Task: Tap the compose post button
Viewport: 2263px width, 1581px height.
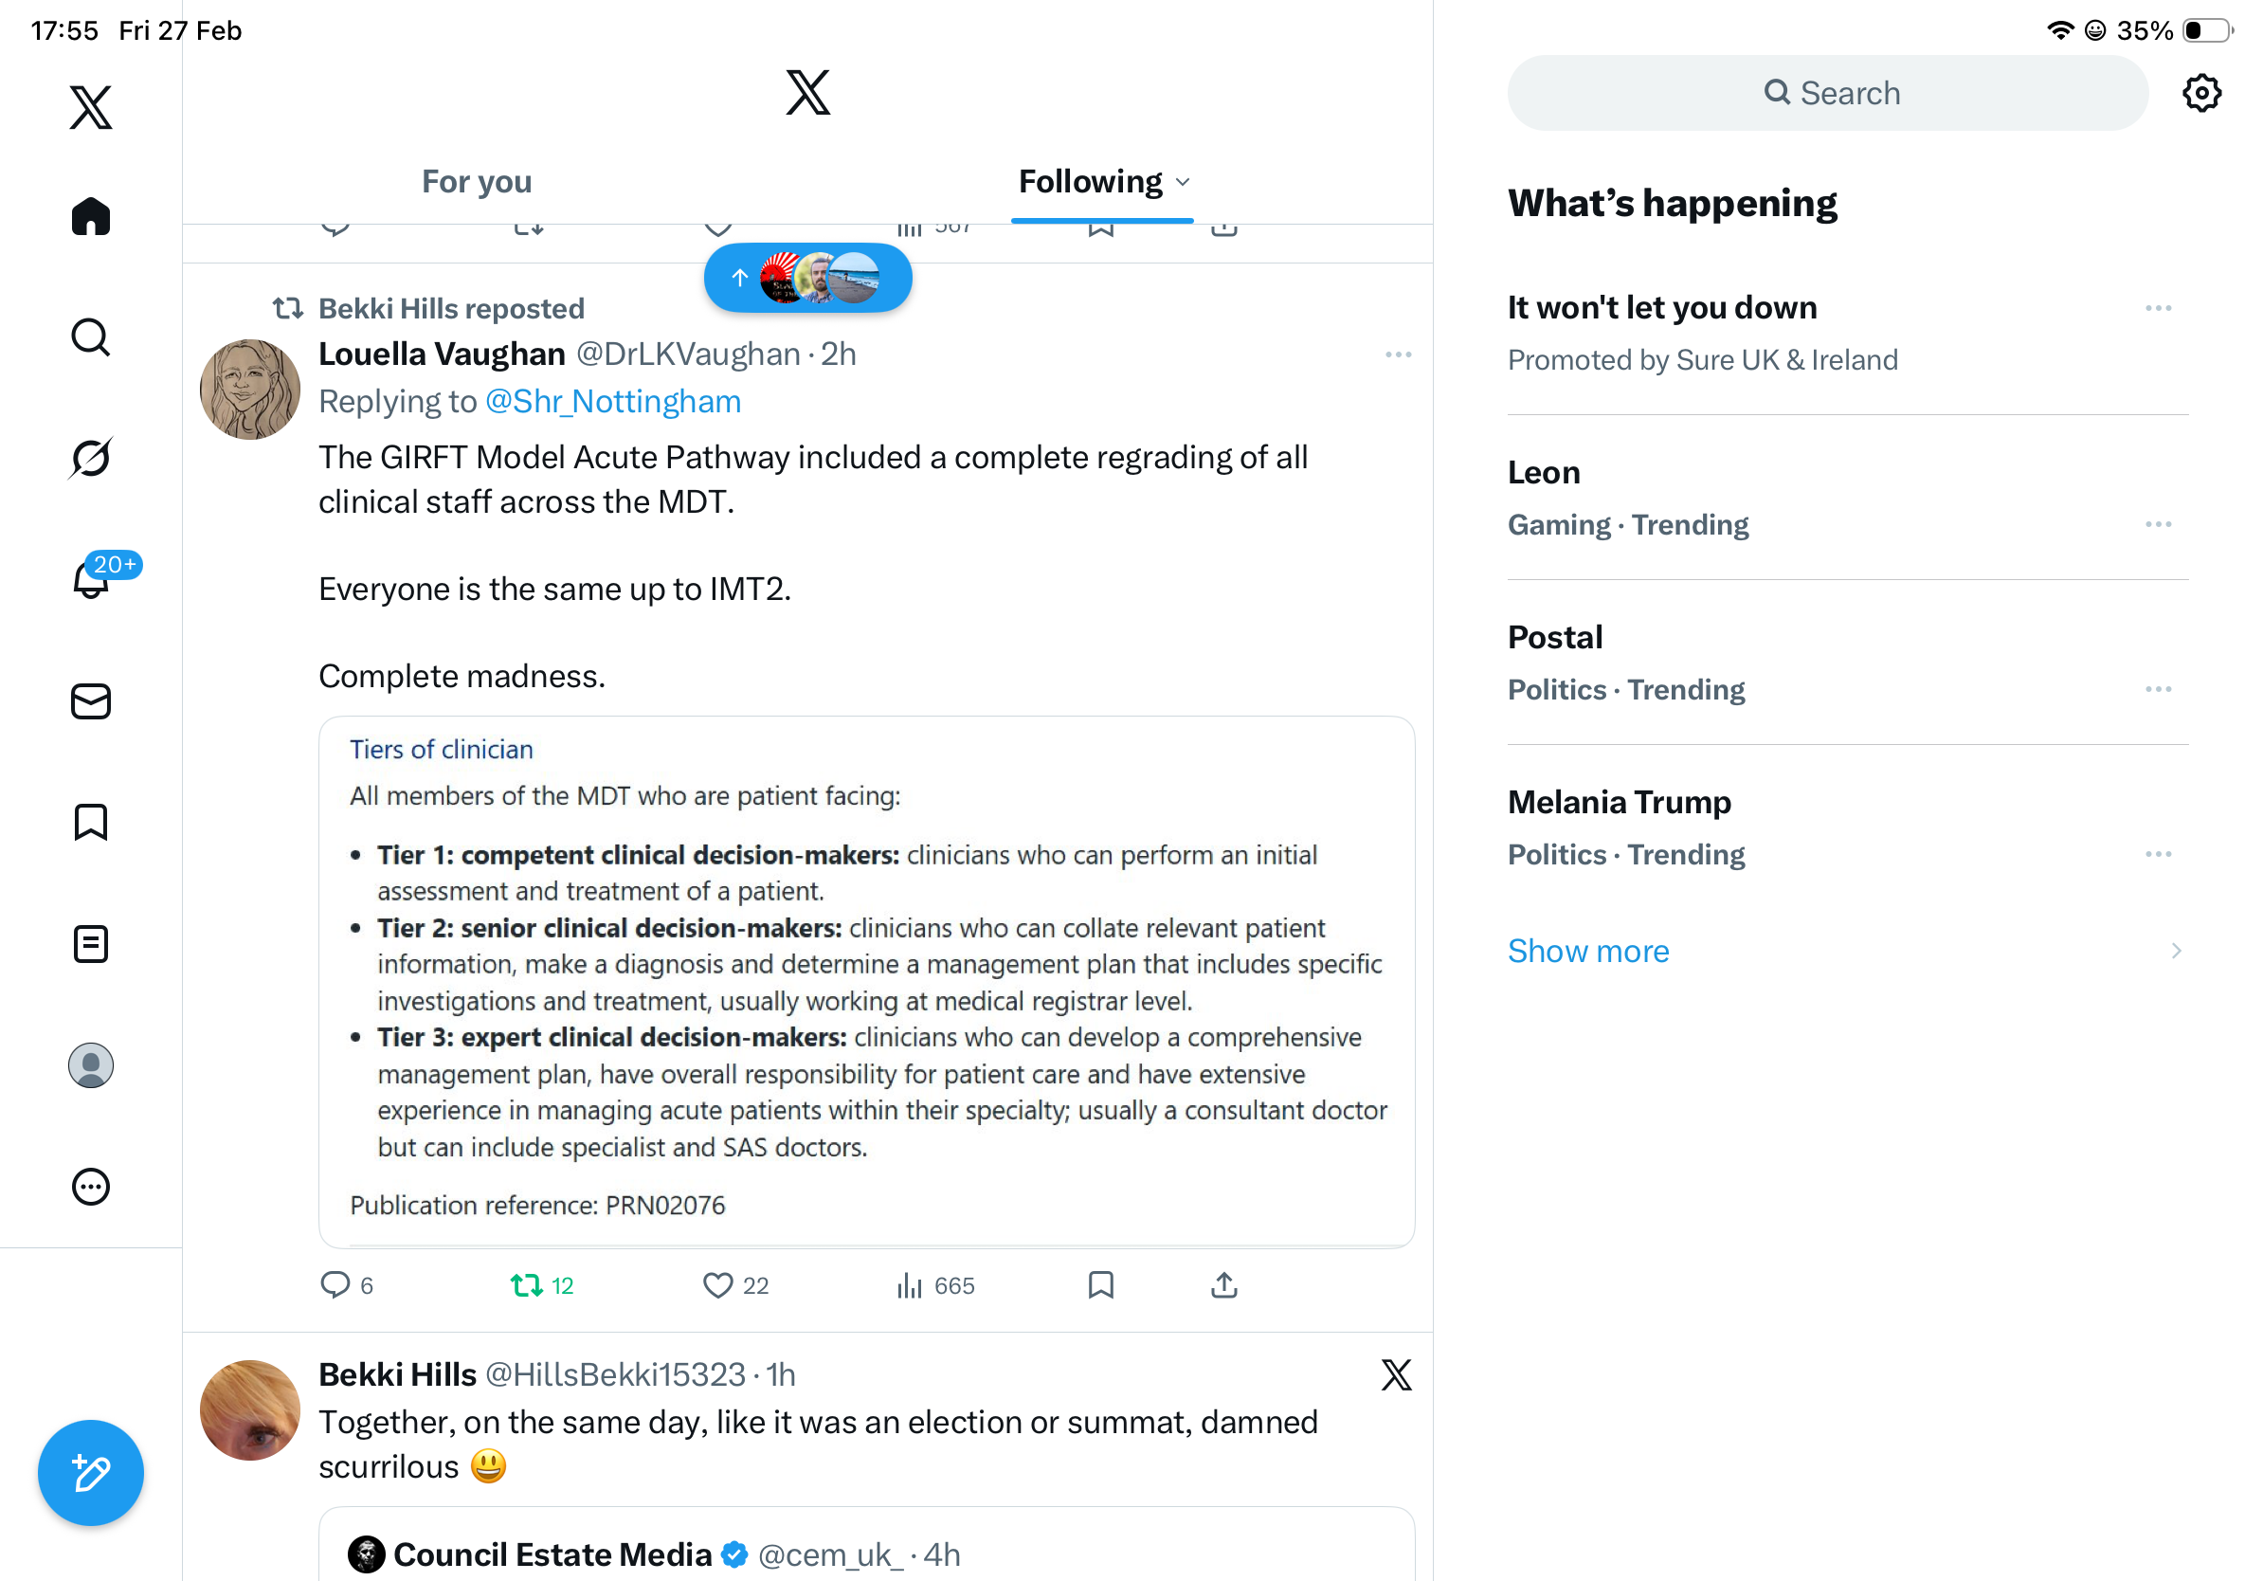Action: click(x=91, y=1473)
